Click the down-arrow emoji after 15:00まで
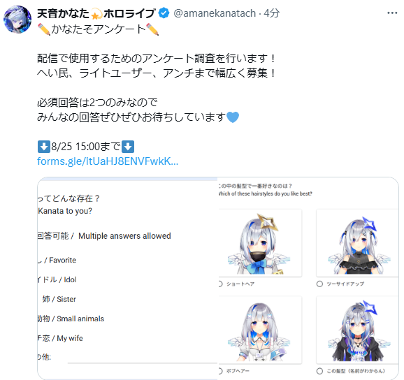The width and height of the screenshot is (404, 380). click(128, 147)
